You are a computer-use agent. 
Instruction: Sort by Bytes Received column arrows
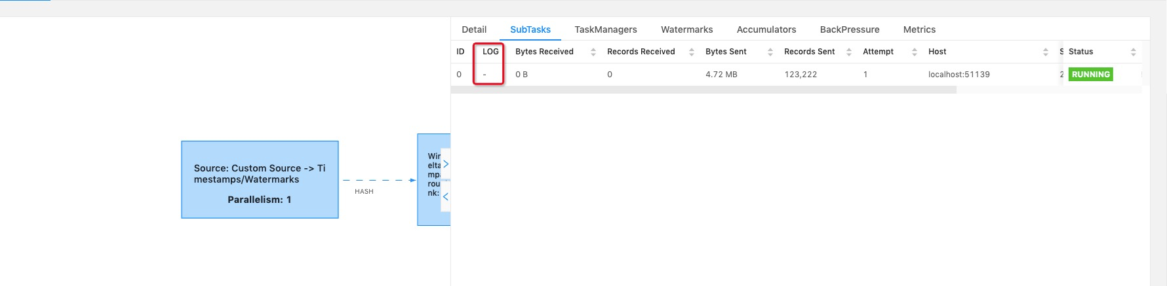pos(593,52)
